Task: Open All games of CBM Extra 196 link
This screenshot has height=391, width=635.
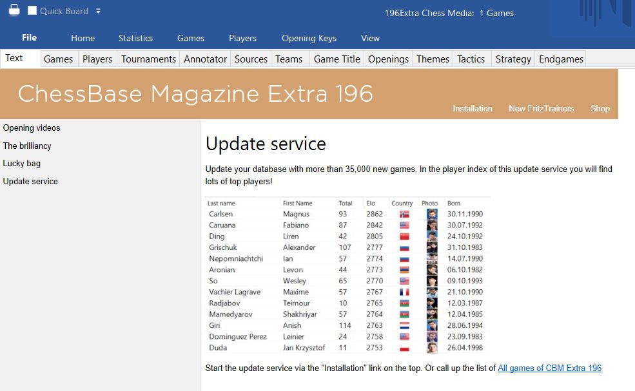Action: coord(549,368)
